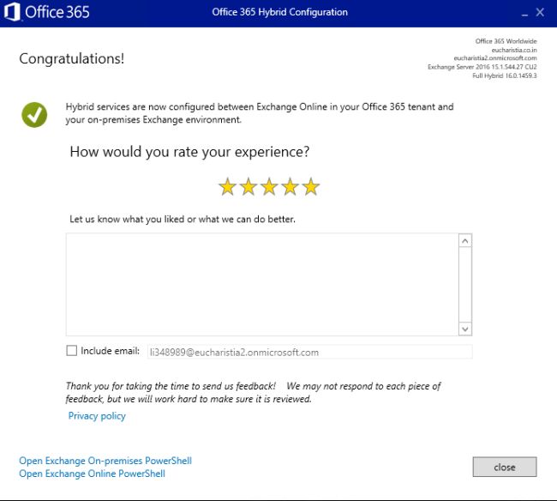Click the feedback comments text box
The width and height of the screenshot is (557, 501).
pyautogui.click(x=262, y=285)
